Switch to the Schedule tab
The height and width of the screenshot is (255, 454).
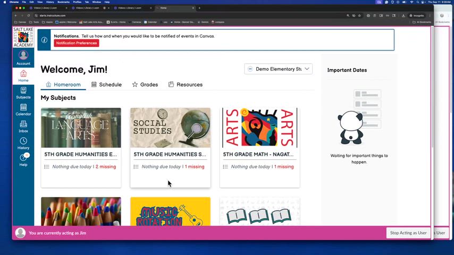tap(106, 84)
